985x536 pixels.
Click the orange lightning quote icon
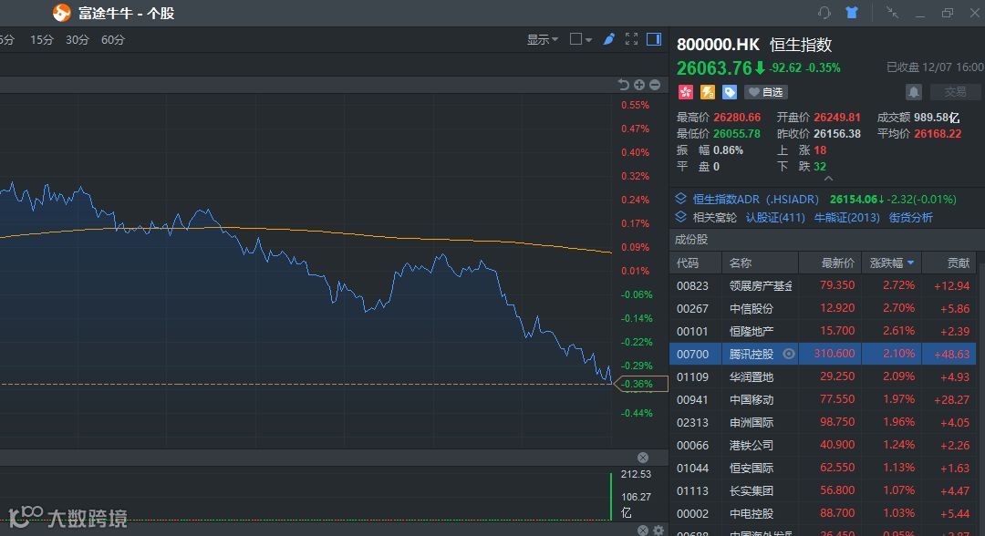[708, 92]
